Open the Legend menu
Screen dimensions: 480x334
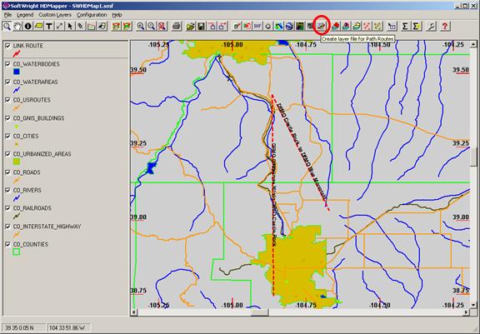tap(25, 15)
